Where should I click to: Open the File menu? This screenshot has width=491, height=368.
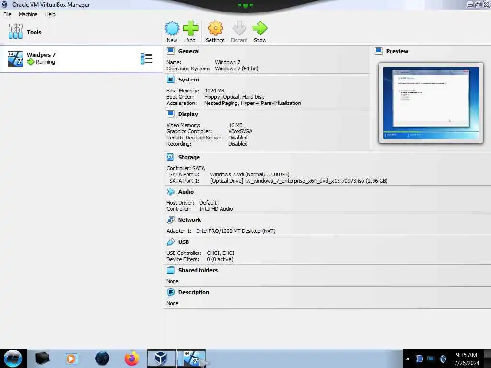tap(7, 14)
